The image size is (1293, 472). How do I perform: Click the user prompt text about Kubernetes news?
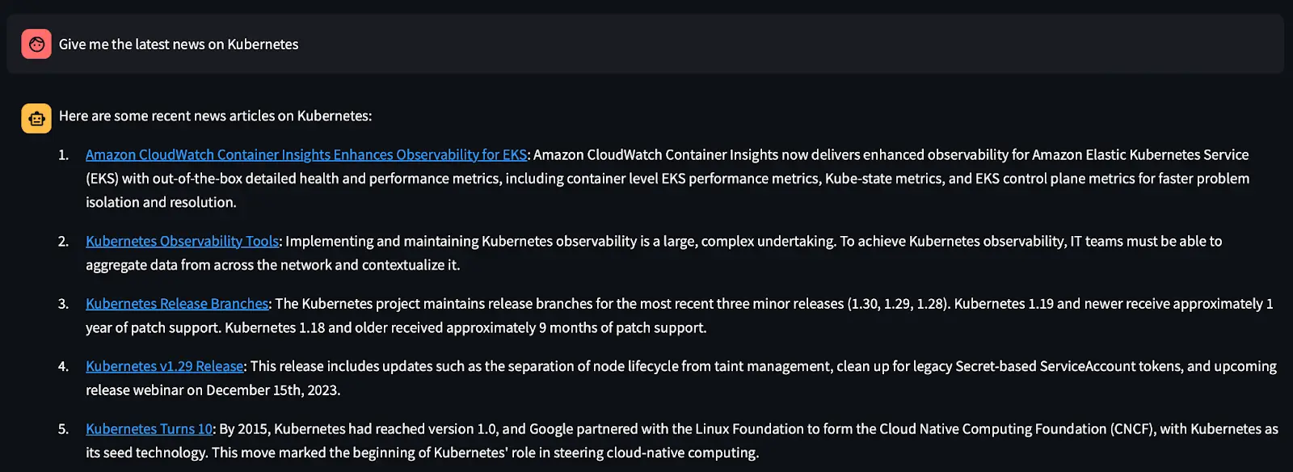coord(179,44)
